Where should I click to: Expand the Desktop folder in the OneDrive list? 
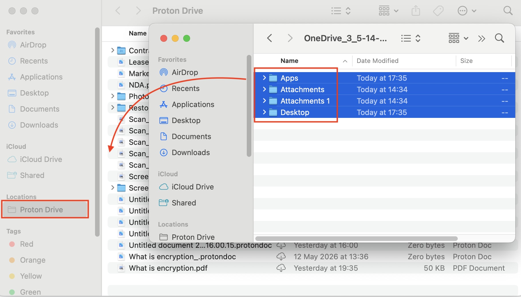[x=264, y=112]
